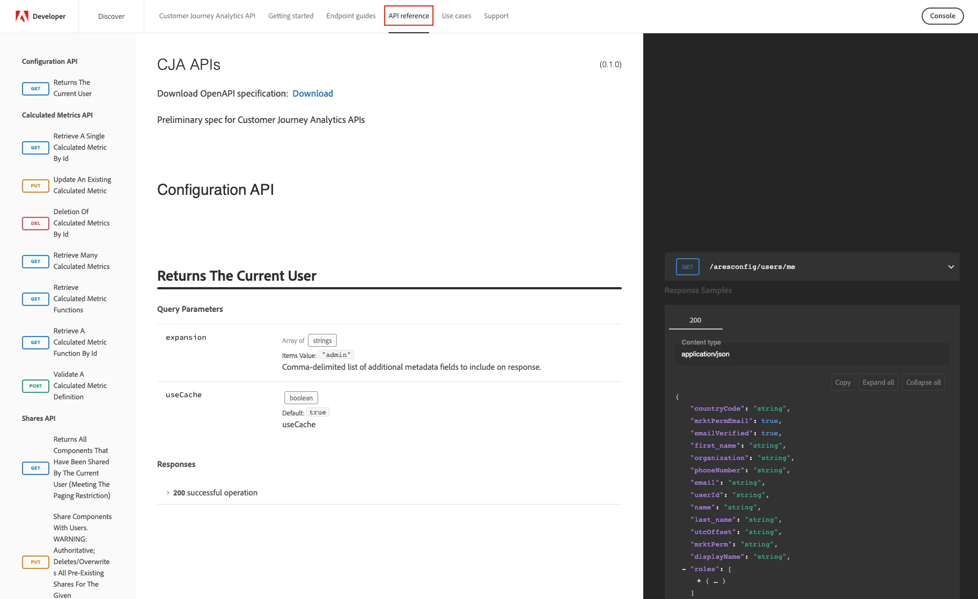Open the GET badge for Returns The Current User
The height and width of the screenshot is (599, 978).
pyautogui.click(x=35, y=89)
